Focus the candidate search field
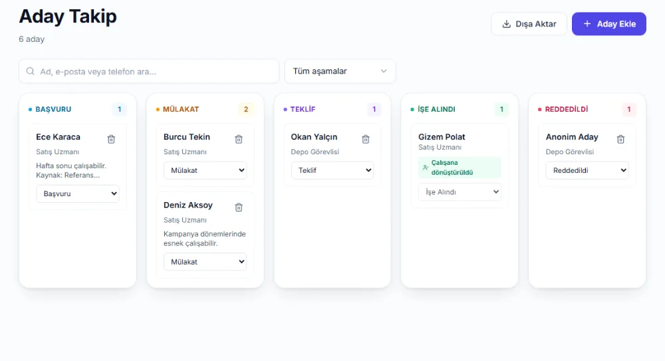The width and height of the screenshot is (665, 361). click(x=149, y=71)
